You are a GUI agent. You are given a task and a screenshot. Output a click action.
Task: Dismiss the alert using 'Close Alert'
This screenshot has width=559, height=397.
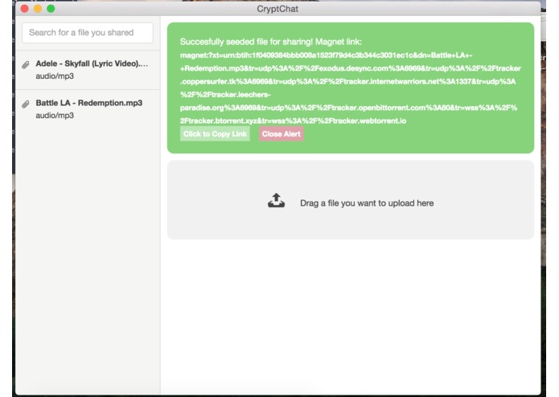pyautogui.click(x=282, y=134)
